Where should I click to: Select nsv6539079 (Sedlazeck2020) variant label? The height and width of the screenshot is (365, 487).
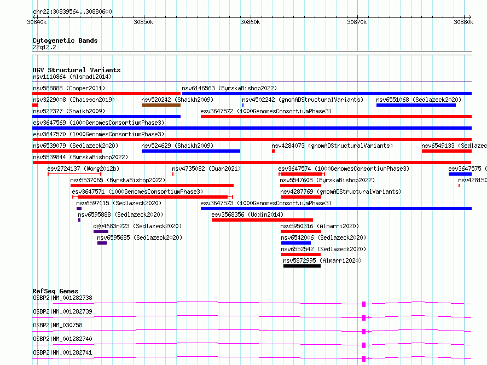click(76, 146)
